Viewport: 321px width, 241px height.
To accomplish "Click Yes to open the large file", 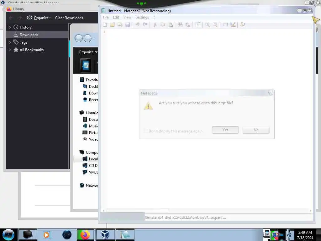I will pyautogui.click(x=225, y=130).
